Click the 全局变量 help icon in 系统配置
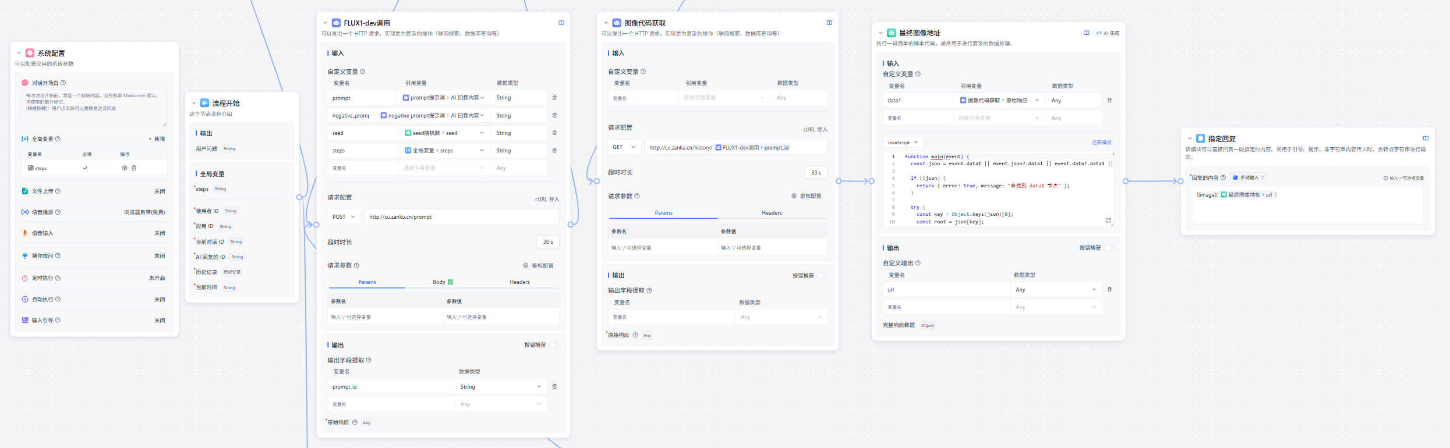The image size is (1450, 448). (x=58, y=138)
